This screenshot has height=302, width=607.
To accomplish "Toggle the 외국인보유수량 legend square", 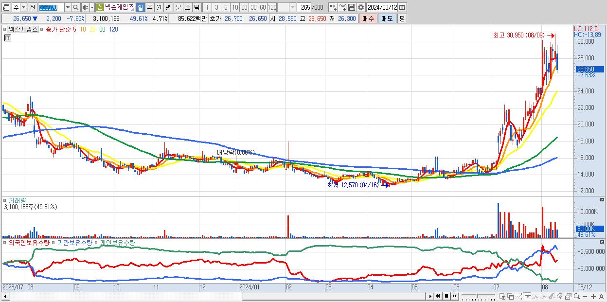I will click(x=5, y=242).
